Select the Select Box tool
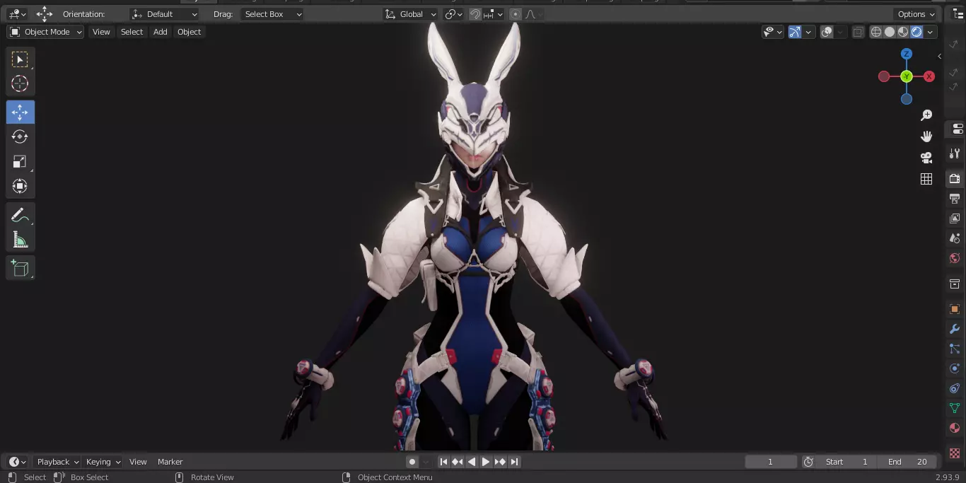 pyautogui.click(x=20, y=59)
